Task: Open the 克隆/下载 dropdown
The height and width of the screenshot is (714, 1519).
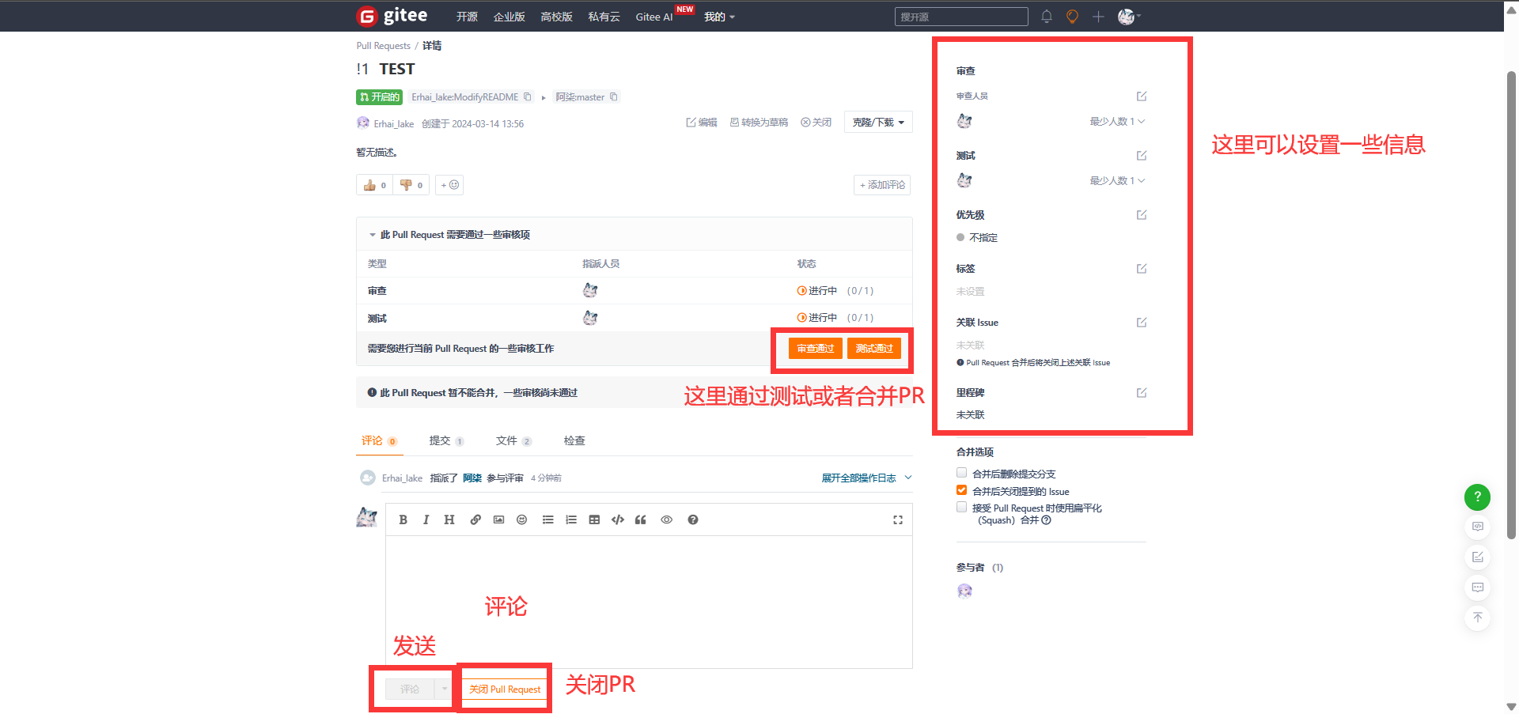Action: point(878,123)
